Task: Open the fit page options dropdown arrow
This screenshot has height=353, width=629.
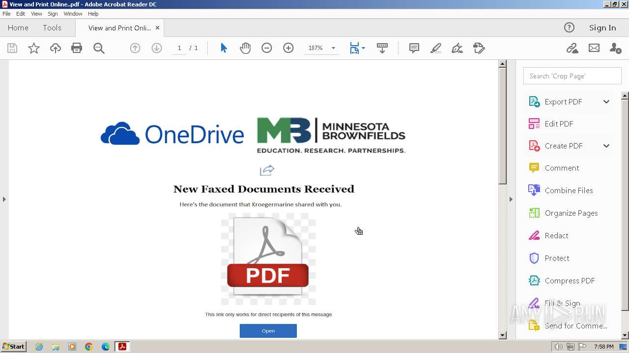Action: [x=363, y=48]
